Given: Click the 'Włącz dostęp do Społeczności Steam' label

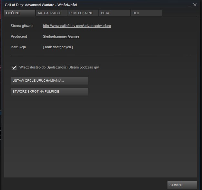Looking at the screenshot, I should 59,67.
